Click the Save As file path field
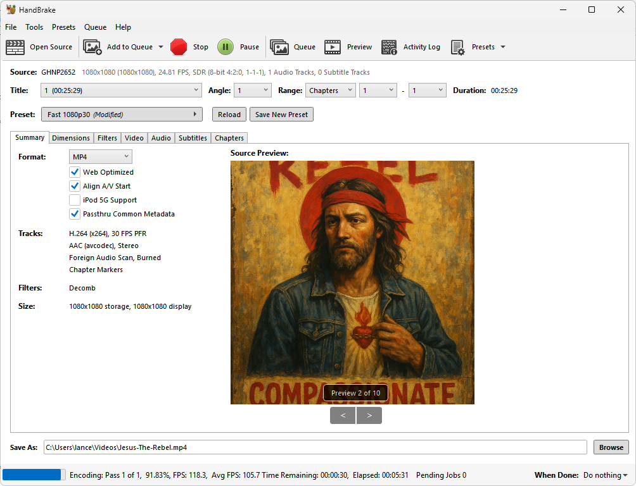This screenshot has height=486, width=636. click(315, 447)
